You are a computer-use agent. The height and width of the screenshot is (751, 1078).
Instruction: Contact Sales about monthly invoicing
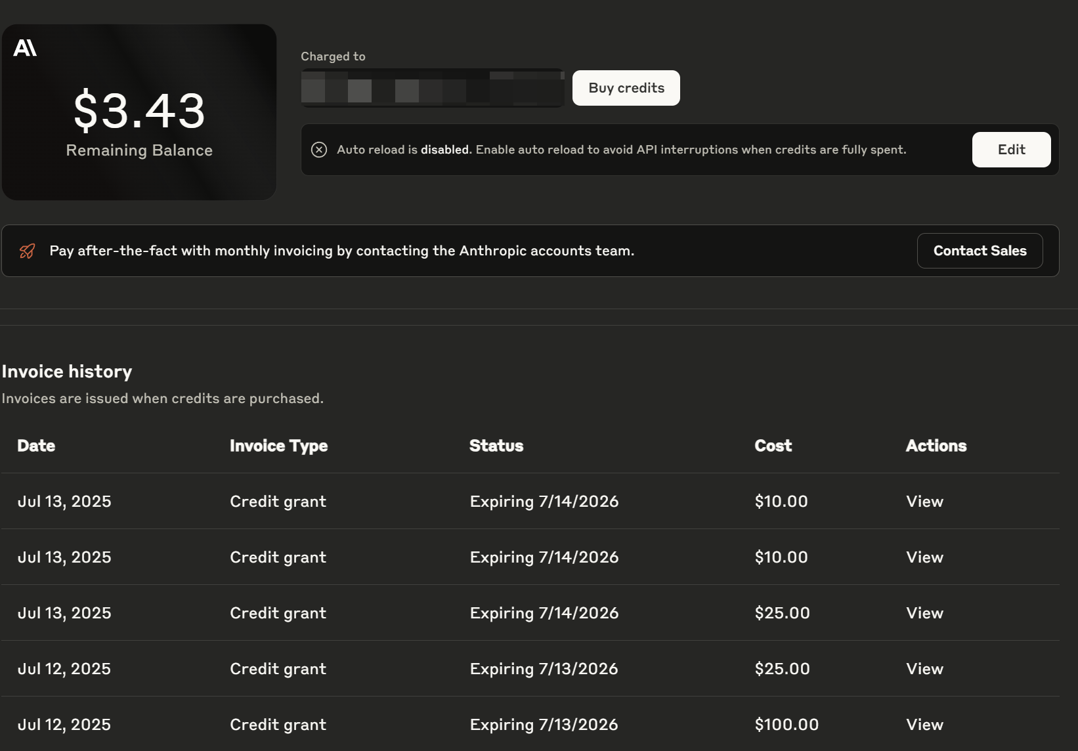click(980, 251)
